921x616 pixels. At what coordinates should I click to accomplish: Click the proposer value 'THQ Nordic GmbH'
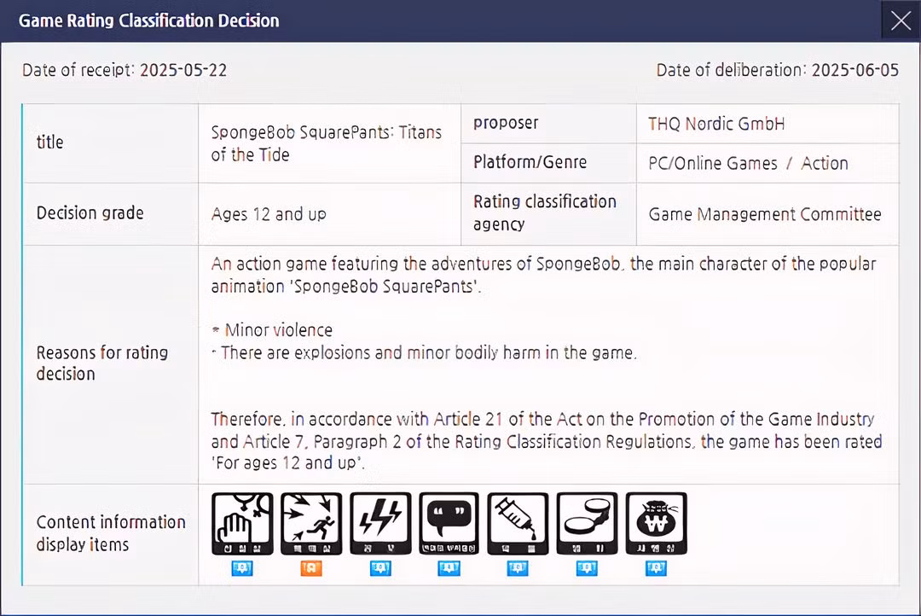click(716, 124)
